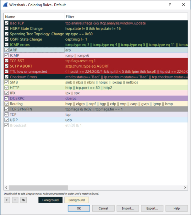This screenshot has width=191, height=215.
Task: Click Import... to load rules
Action: (128, 208)
